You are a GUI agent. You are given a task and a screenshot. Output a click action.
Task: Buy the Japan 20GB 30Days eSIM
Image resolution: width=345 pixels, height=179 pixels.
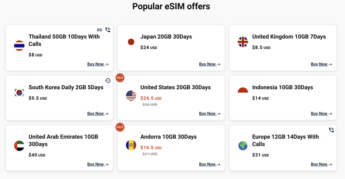tap(209, 64)
